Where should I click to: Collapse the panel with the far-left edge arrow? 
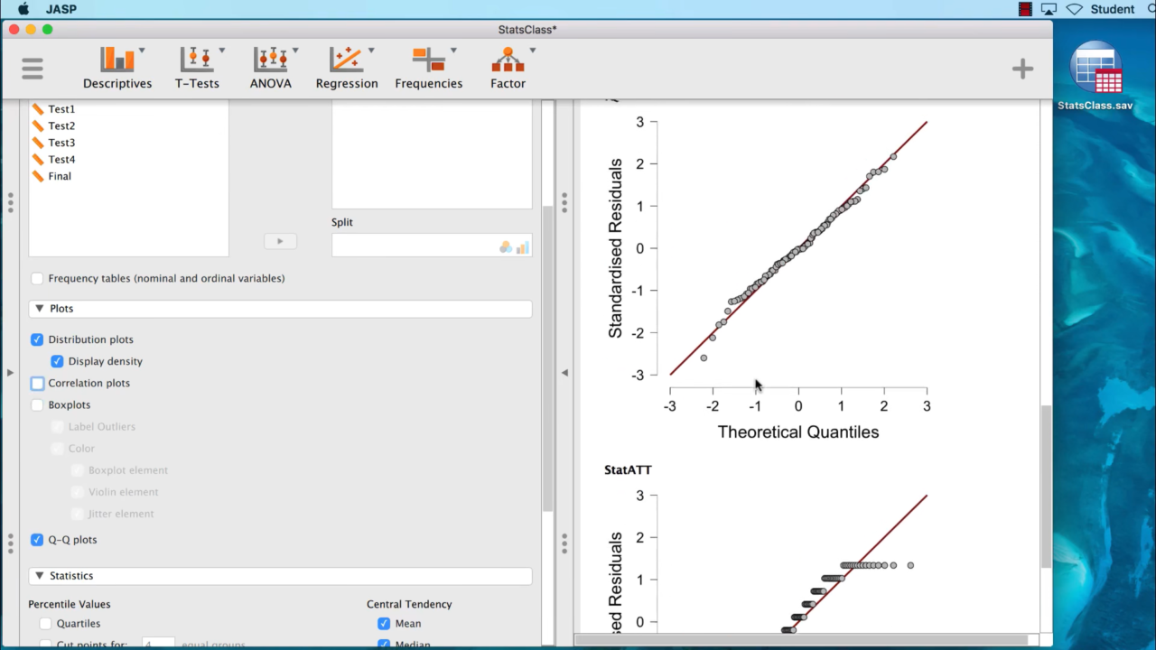(x=10, y=372)
